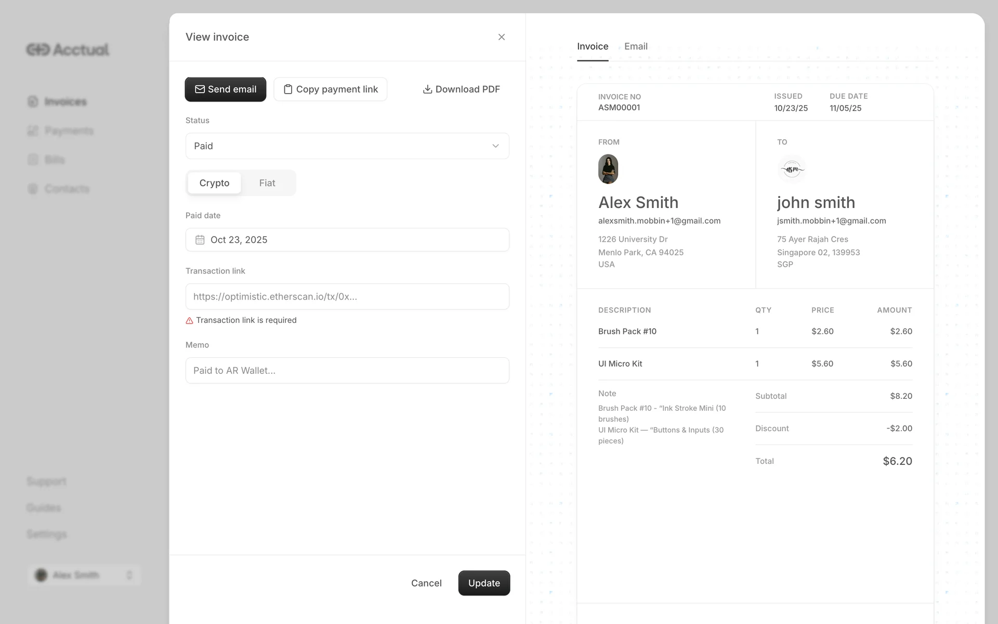This screenshot has height=624, width=998.
Task: Open Alex Smith account switcher
Action: [84, 575]
